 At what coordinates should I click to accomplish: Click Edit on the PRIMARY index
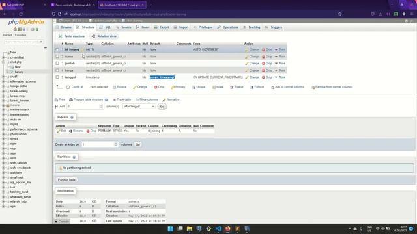coord(61,131)
